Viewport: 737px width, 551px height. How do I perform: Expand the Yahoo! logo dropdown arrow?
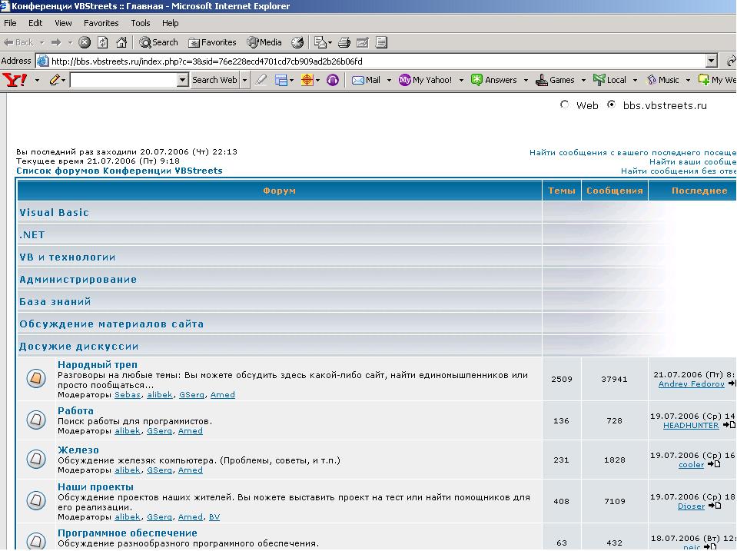point(37,80)
